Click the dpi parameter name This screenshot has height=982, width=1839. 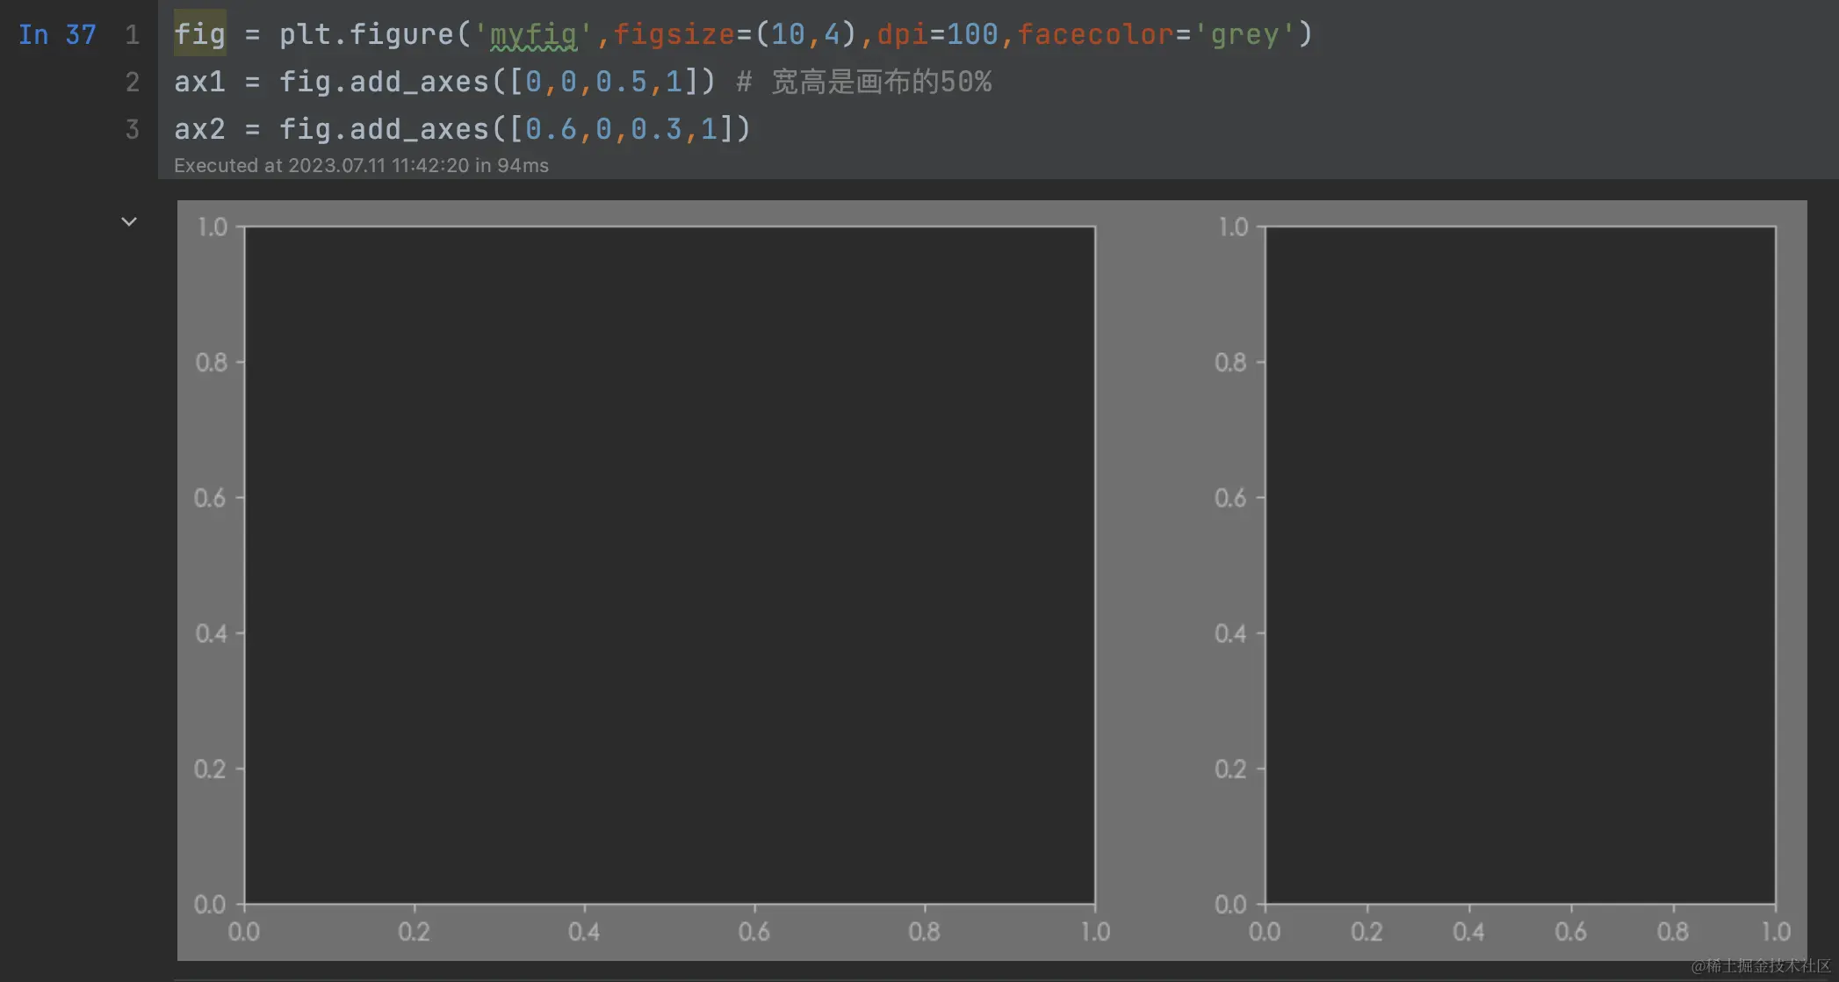coord(902,35)
